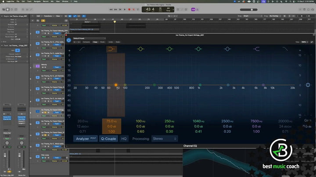
Task: Go to the previous preset arrow
Action: (x=75, y=42)
